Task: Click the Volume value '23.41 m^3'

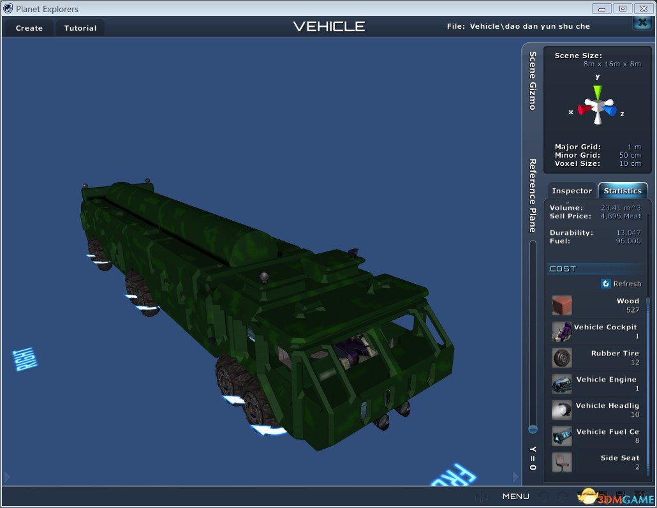Action: [621, 207]
